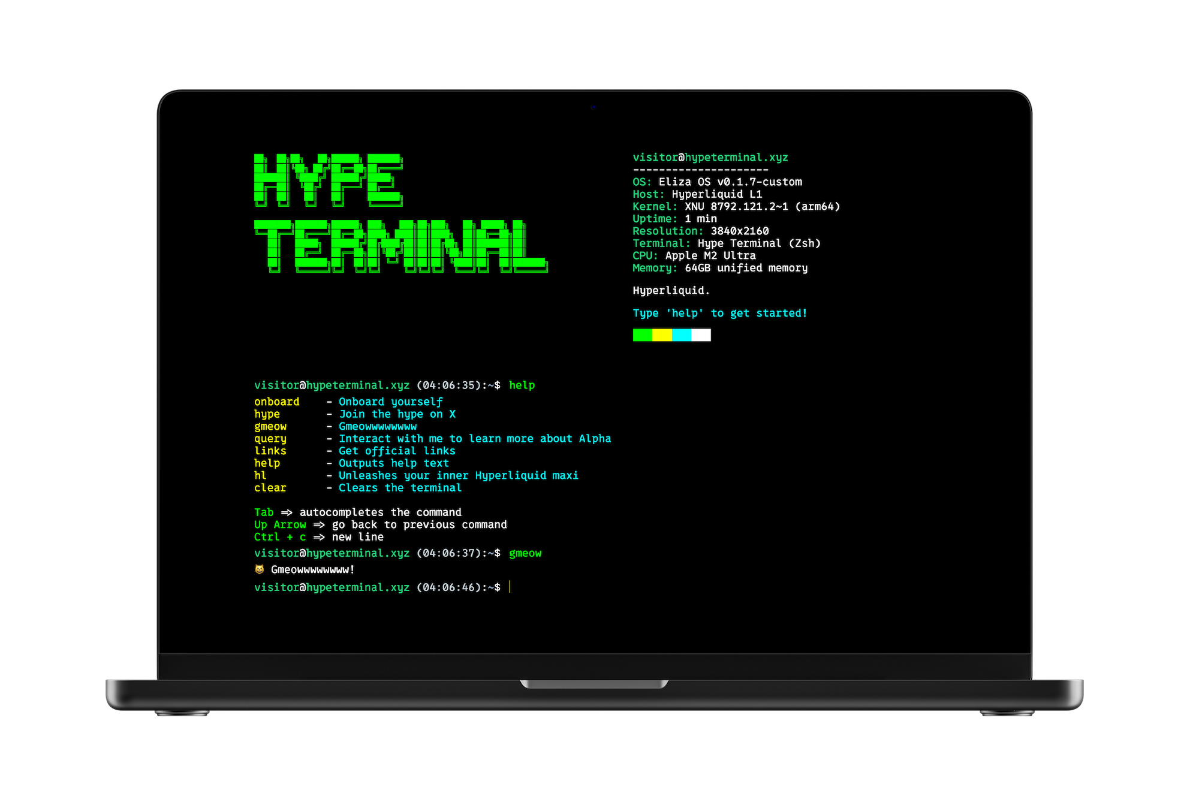Click the 'Terminal: Hype Terminal (Zsh)' line
Image resolution: width=1199 pixels, height=790 pixels.
(x=727, y=243)
